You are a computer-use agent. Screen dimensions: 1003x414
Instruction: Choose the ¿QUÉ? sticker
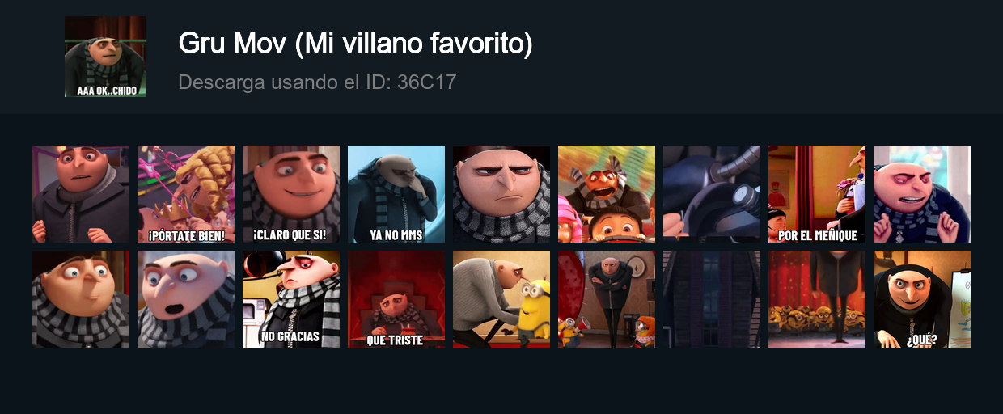point(922,299)
